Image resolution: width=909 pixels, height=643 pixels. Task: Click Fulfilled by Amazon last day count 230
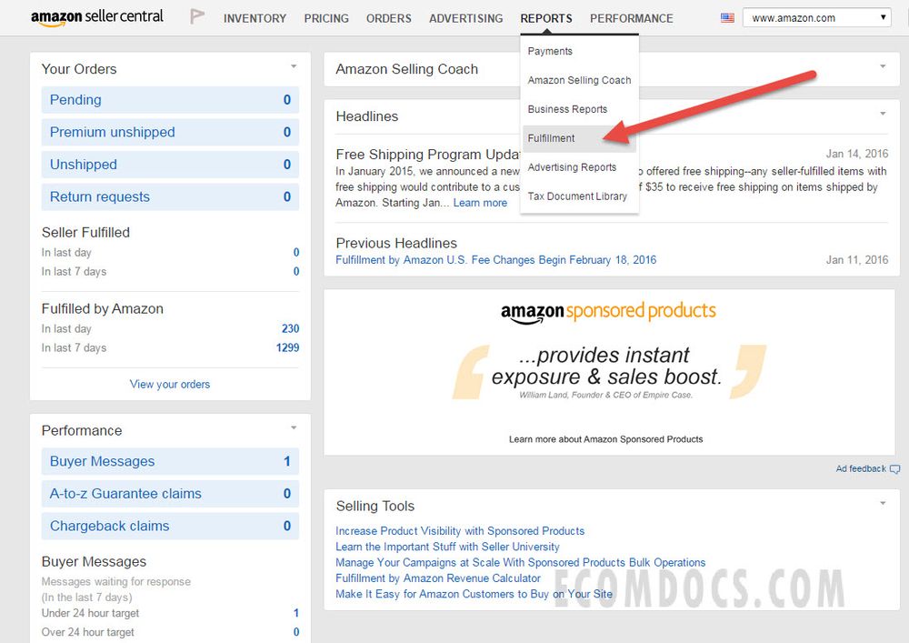(291, 328)
